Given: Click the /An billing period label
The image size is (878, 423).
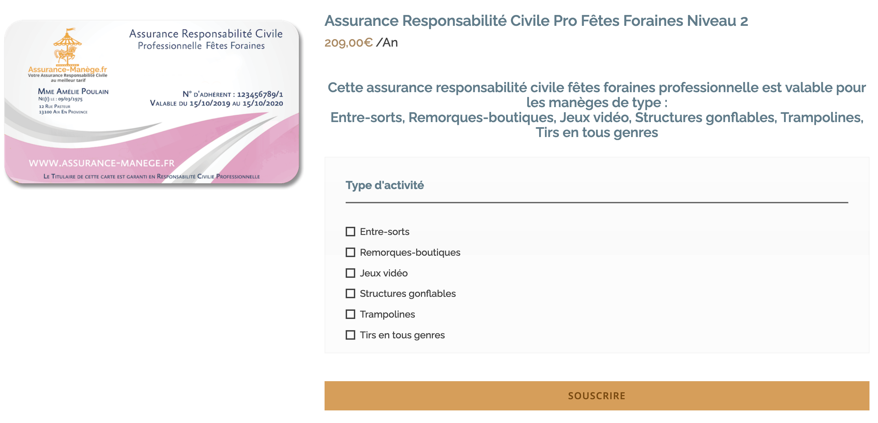Looking at the screenshot, I should click(388, 43).
